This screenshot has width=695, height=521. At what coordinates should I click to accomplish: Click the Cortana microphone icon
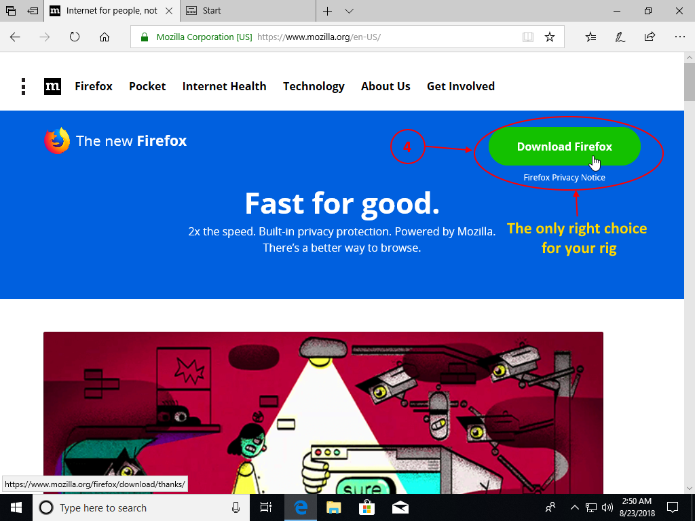click(236, 507)
